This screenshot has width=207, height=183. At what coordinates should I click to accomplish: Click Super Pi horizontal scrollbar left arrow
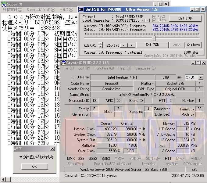pyautogui.click(x=3, y=179)
